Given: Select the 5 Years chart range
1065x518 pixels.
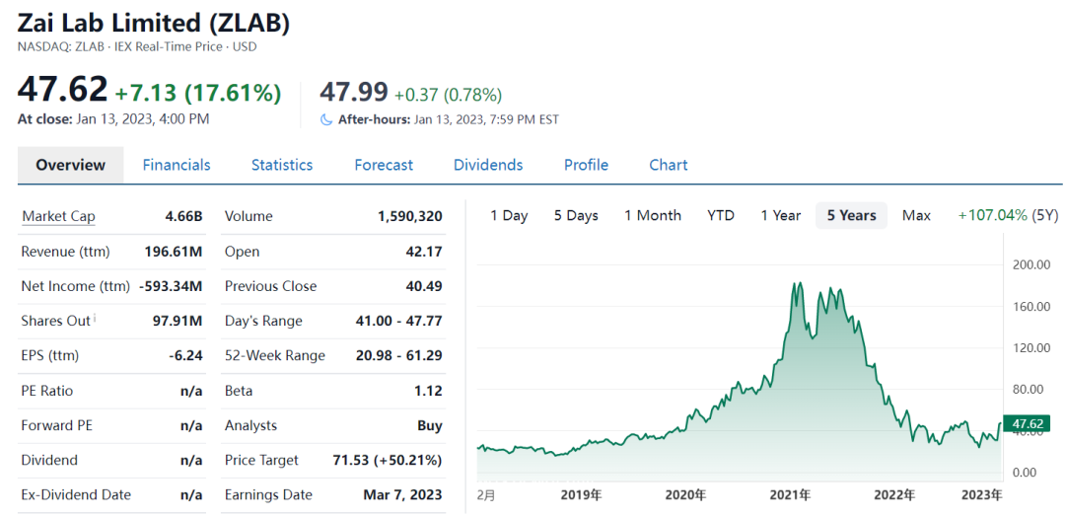Looking at the screenshot, I should (x=851, y=215).
